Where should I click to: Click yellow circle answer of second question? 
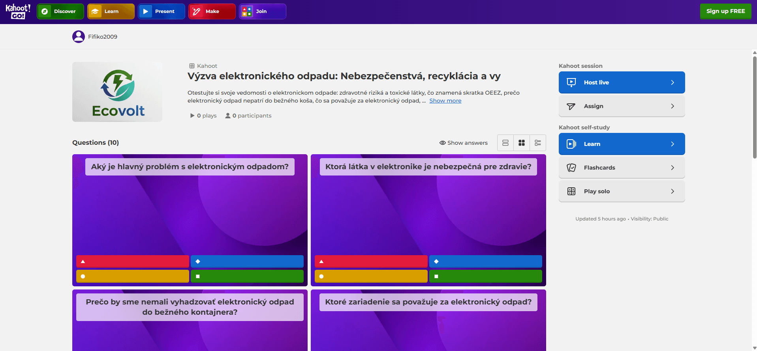point(371,276)
